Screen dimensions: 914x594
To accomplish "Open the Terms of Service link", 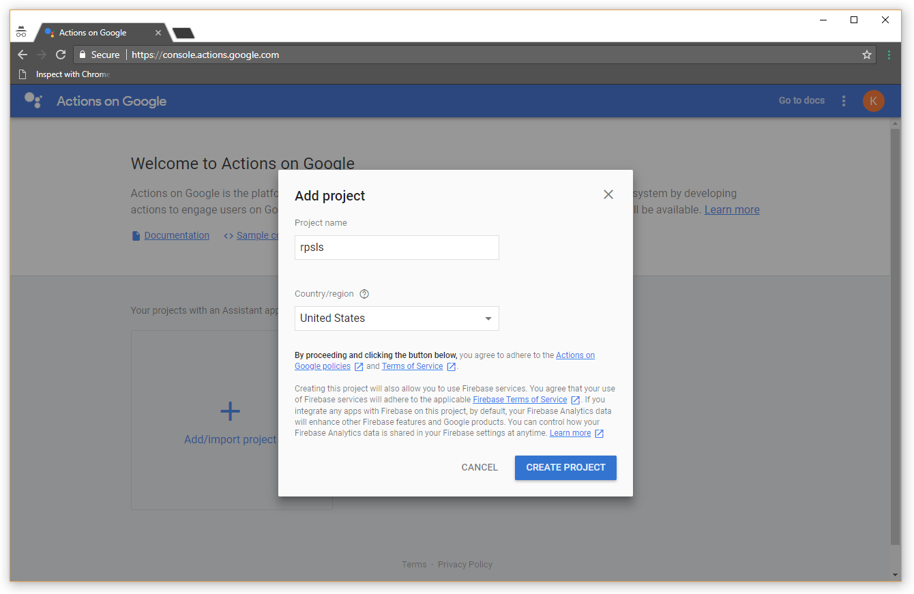I will (412, 366).
